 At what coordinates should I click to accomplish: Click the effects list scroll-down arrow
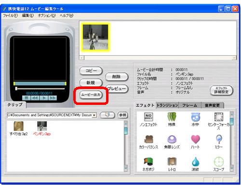[x=231, y=168]
